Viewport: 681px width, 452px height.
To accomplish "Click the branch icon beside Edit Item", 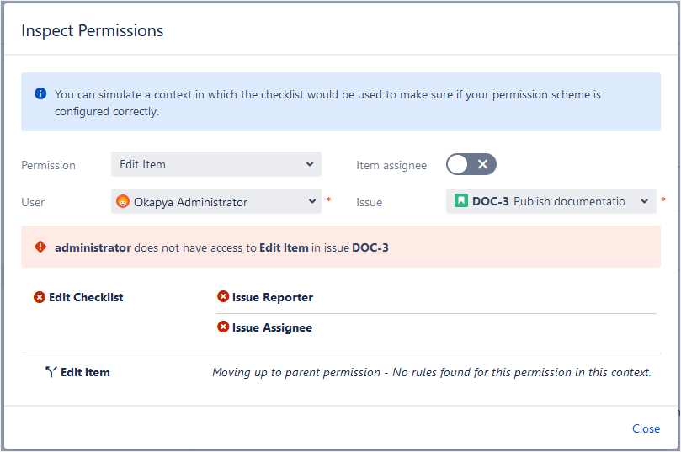I will [51, 372].
